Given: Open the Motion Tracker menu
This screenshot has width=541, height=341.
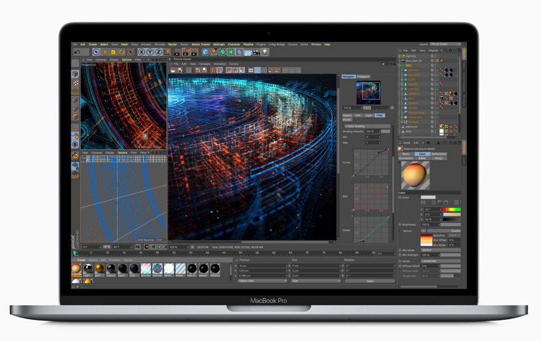Looking at the screenshot, I should click(x=201, y=44).
